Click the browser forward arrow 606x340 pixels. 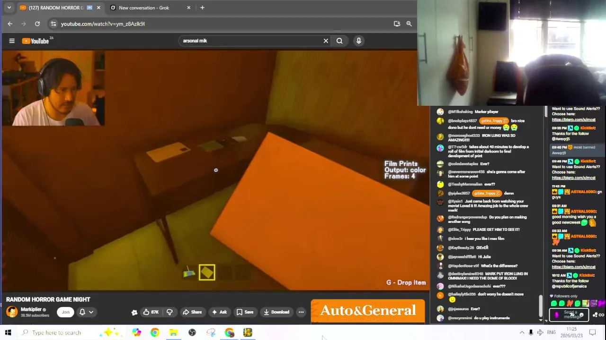pyautogui.click(x=23, y=24)
